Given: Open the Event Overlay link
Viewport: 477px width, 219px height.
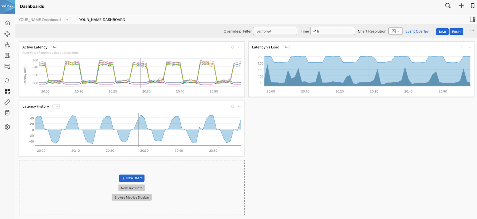Looking at the screenshot, I should click(417, 31).
